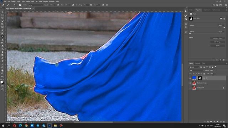This screenshot has height=128, width=228.
Task: Enable airbrush-style build-up icon
Action: [x=73, y=5]
